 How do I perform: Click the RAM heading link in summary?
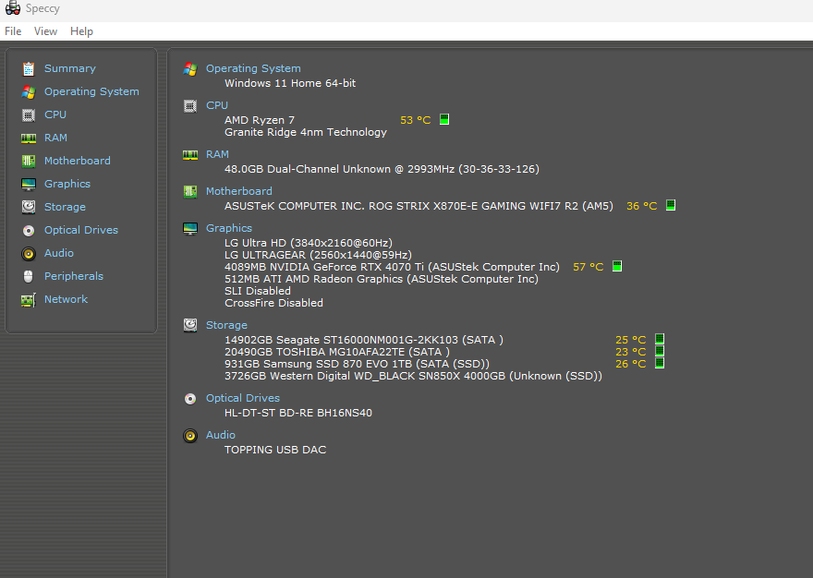click(x=217, y=154)
